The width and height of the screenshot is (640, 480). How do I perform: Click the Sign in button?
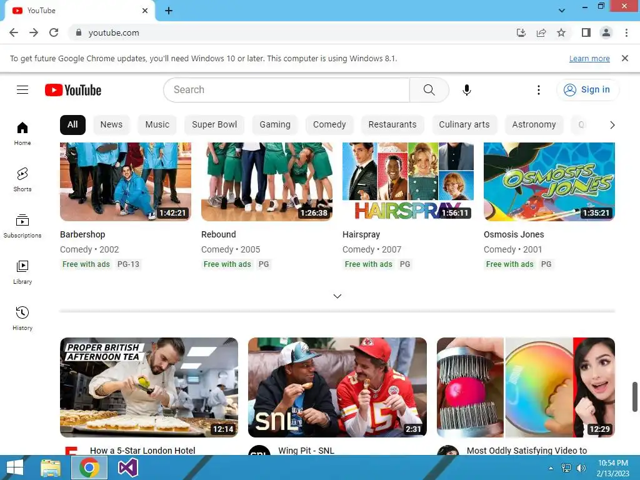click(x=587, y=90)
